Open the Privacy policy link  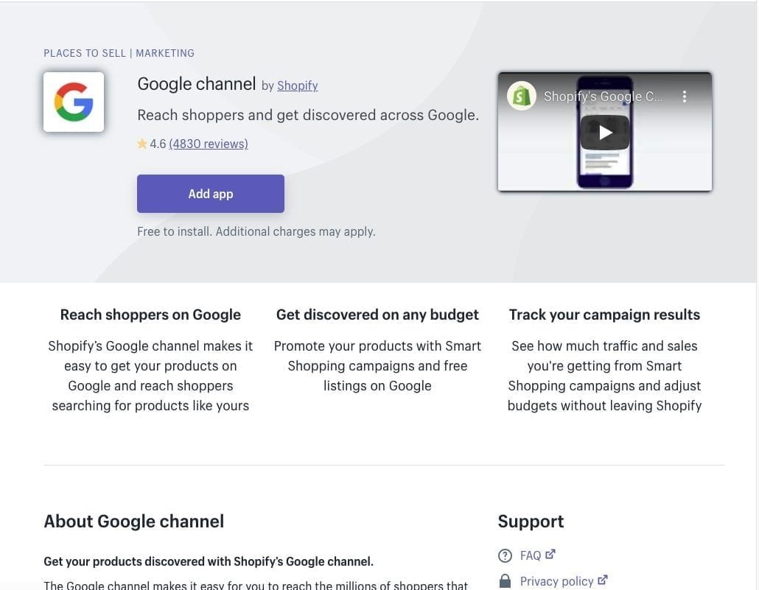point(556,581)
